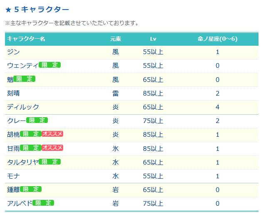Click constellation value 4 in ディルック row
The width and height of the screenshot is (261, 219).
(217, 107)
